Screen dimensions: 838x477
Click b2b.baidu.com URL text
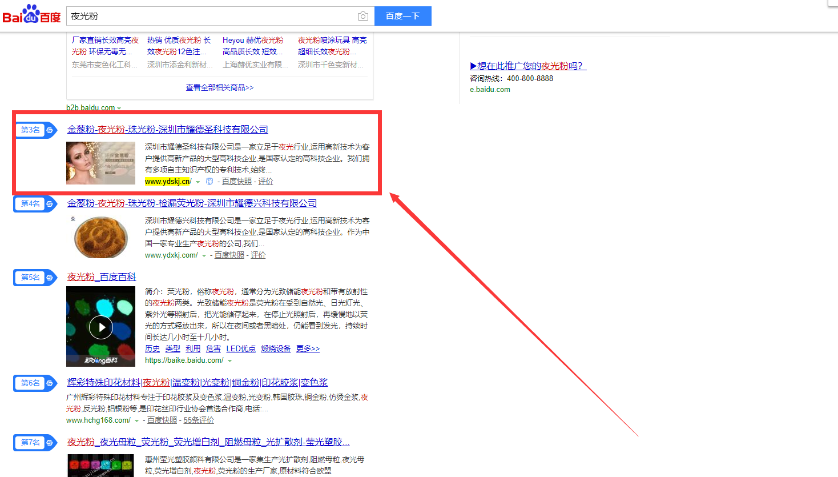pos(91,107)
